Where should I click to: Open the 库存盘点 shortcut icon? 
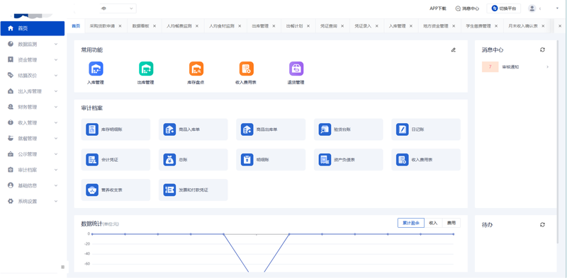[196, 69]
